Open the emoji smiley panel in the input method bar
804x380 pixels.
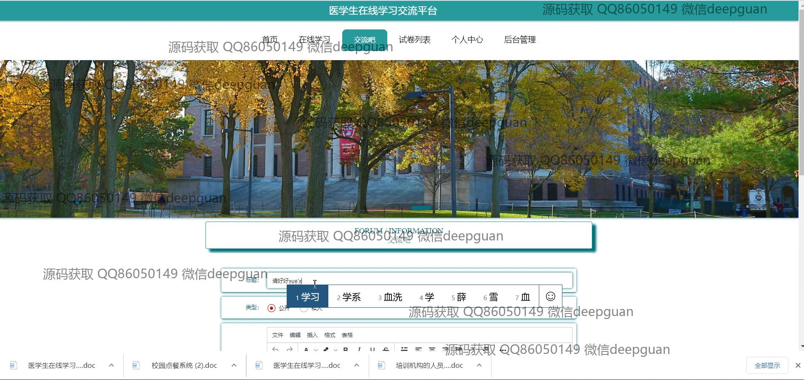pyautogui.click(x=550, y=296)
